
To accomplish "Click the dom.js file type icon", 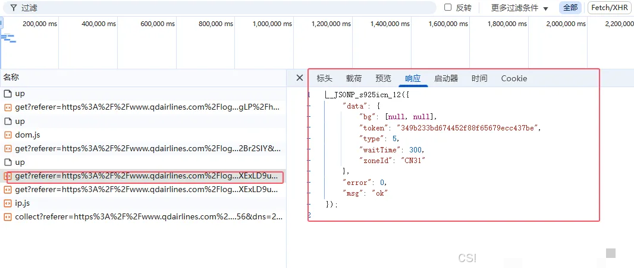I will click(x=8, y=135).
